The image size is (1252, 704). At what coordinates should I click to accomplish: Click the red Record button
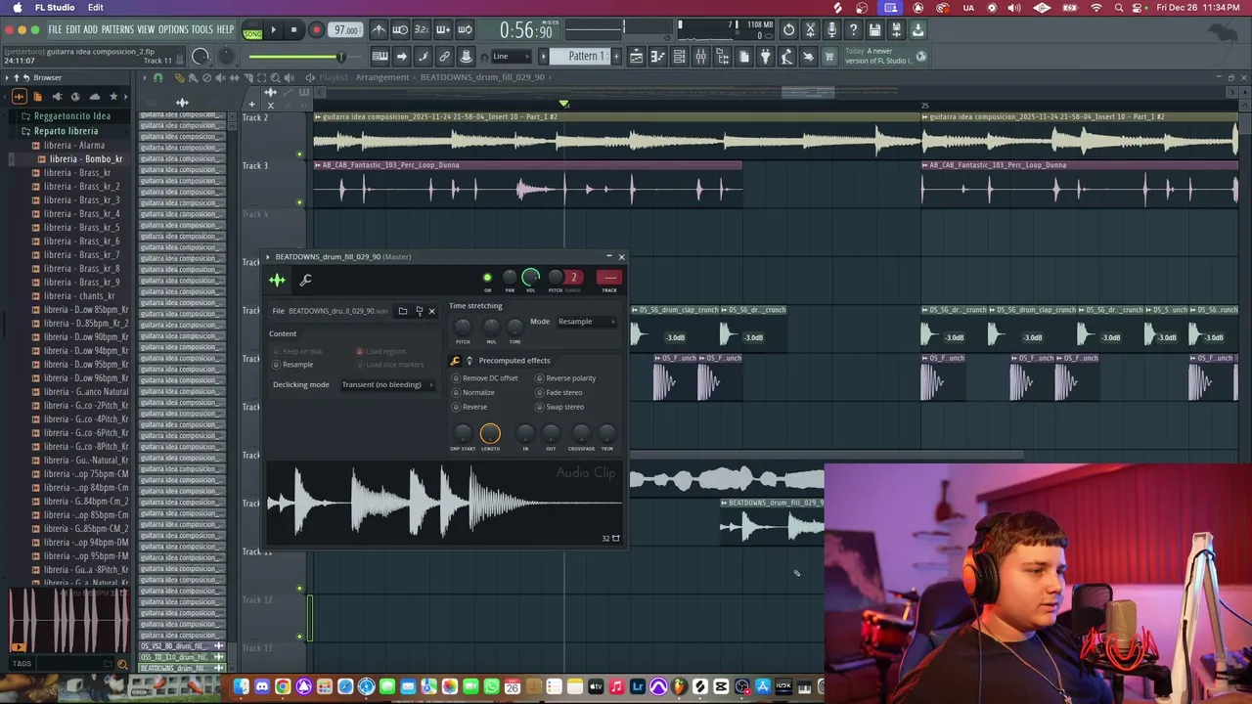pyautogui.click(x=316, y=30)
